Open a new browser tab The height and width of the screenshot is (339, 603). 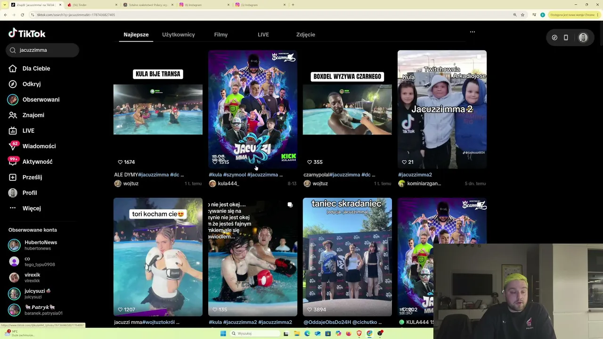293,5
